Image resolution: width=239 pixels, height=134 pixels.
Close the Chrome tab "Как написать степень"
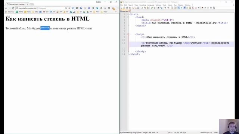pyautogui.click(x=27, y=4)
